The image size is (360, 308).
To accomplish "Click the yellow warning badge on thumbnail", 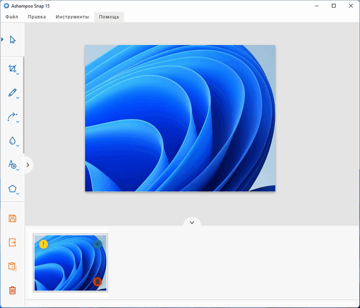I will point(44,244).
